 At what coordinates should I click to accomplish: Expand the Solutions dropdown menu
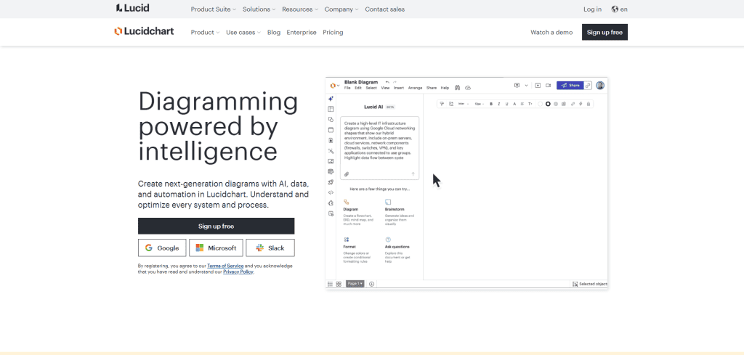tap(259, 9)
